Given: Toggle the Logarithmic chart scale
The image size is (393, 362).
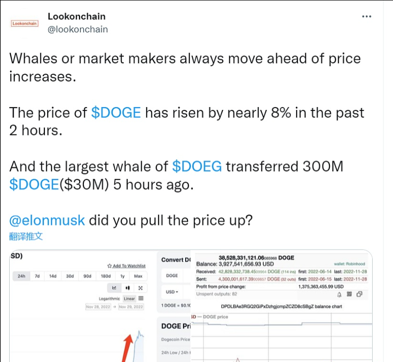Looking at the screenshot, I should coord(110,299).
